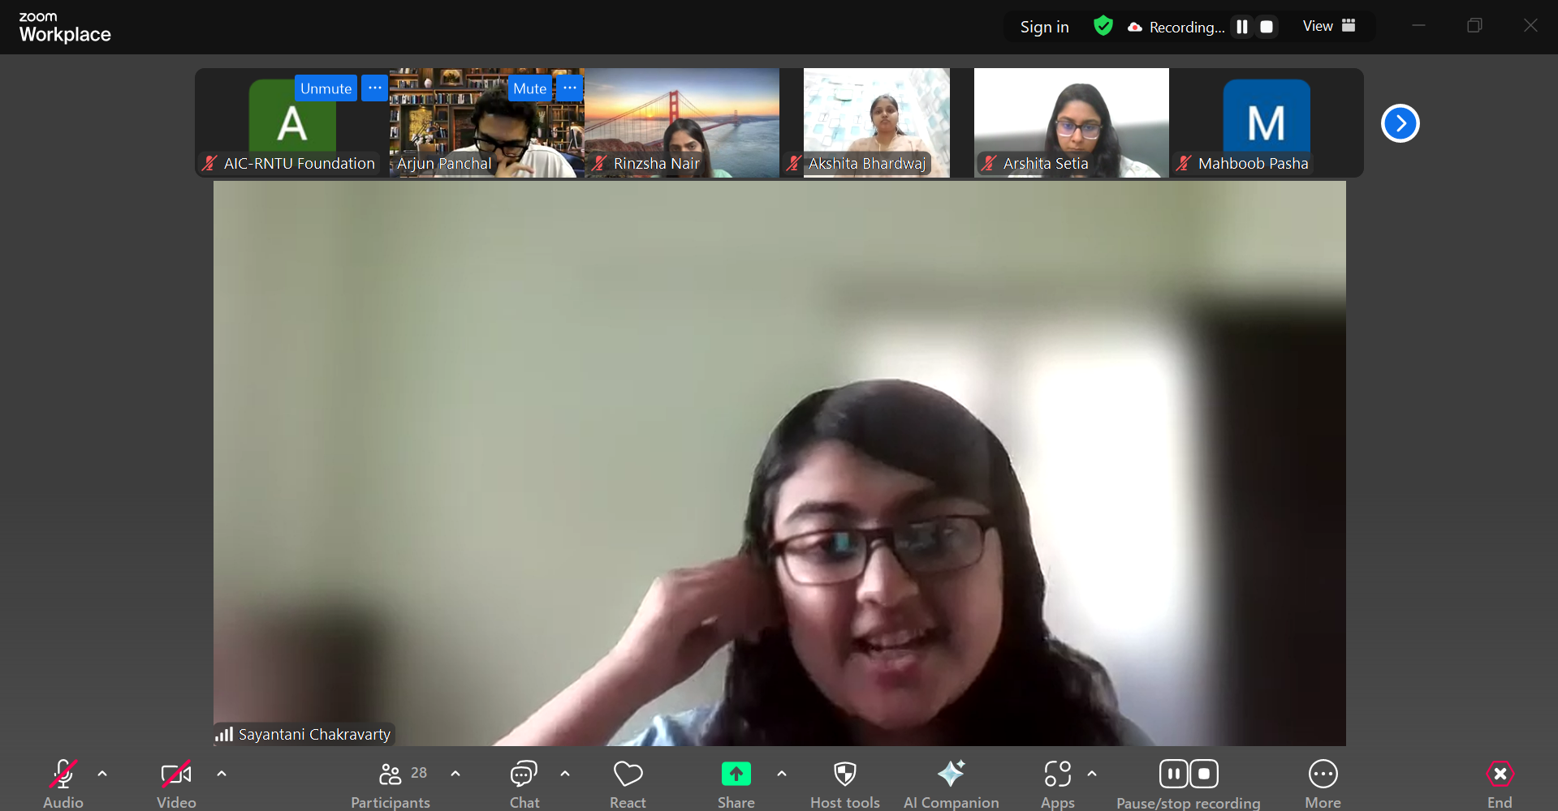Expand the audio settings arrow
Viewport: 1558px width, 811px height.
click(102, 774)
